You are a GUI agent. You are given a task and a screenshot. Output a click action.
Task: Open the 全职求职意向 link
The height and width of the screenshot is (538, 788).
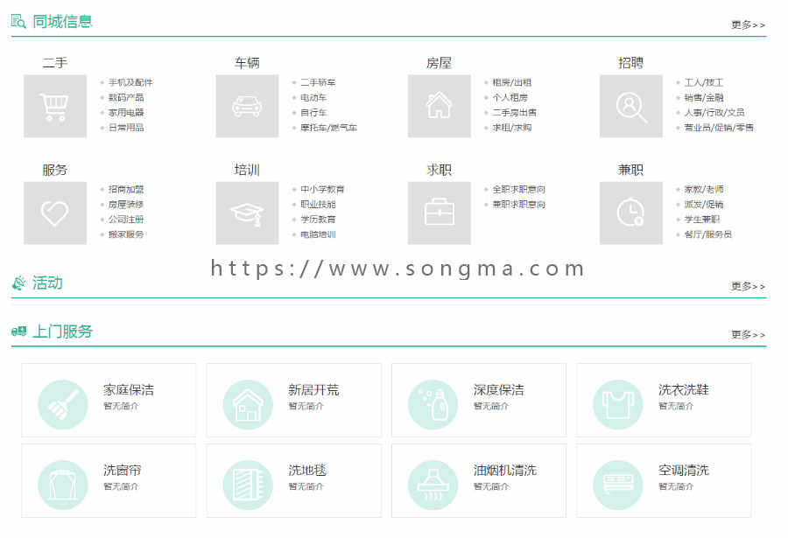tap(518, 189)
